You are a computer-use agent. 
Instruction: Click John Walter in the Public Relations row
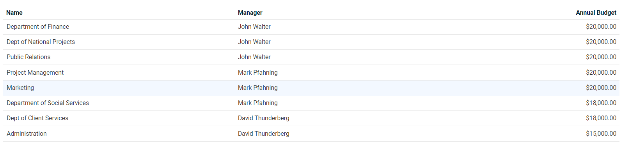254,57
